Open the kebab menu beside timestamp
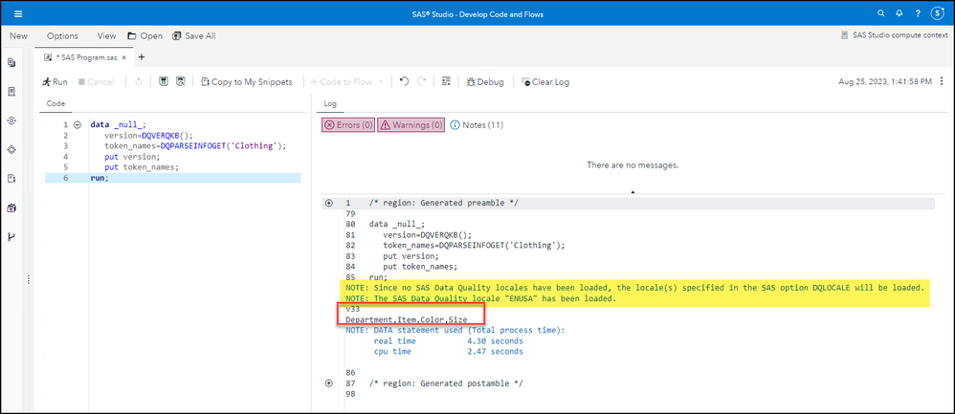This screenshot has height=414, width=955. click(x=944, y=81)
